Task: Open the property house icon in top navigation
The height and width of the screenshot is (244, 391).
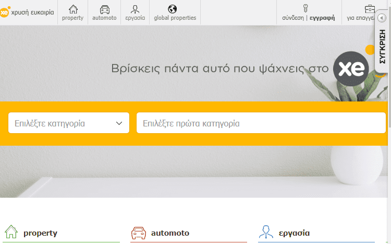Action: [x=73, y=9]
